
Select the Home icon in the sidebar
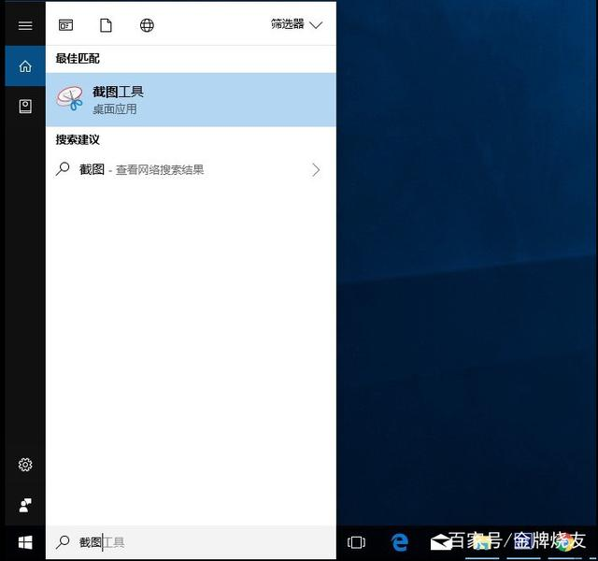(25, 66)
